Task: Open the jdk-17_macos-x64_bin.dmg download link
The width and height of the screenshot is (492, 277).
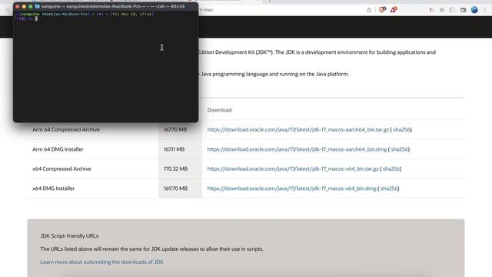Action: click(291, 189)
